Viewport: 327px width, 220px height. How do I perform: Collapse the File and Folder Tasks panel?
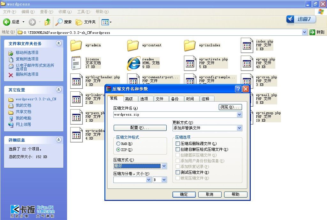tap(59, 43)
